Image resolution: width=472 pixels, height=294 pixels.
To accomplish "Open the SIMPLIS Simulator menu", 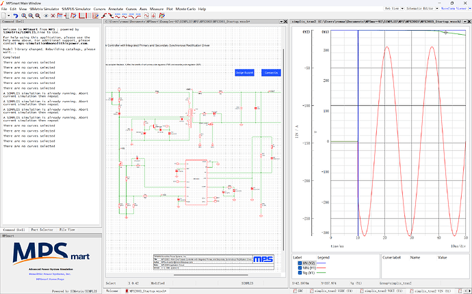I will point(76,9).
